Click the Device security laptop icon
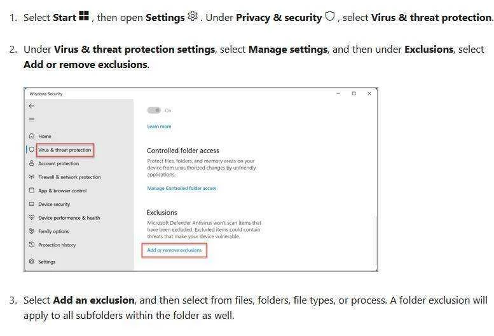Image resolution: width=494 pixels, height=336 pixels. 32,204
